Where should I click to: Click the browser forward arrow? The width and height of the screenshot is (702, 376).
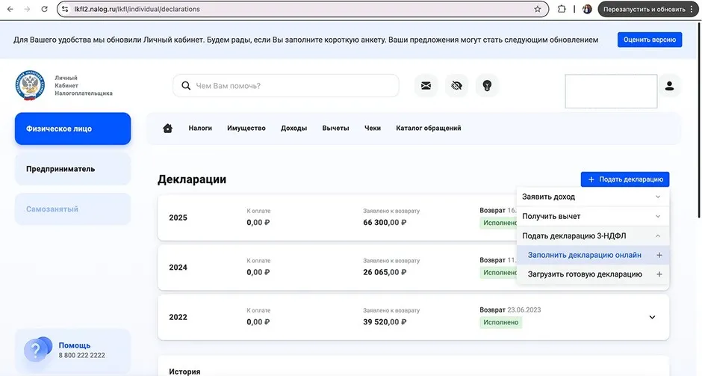28,9
